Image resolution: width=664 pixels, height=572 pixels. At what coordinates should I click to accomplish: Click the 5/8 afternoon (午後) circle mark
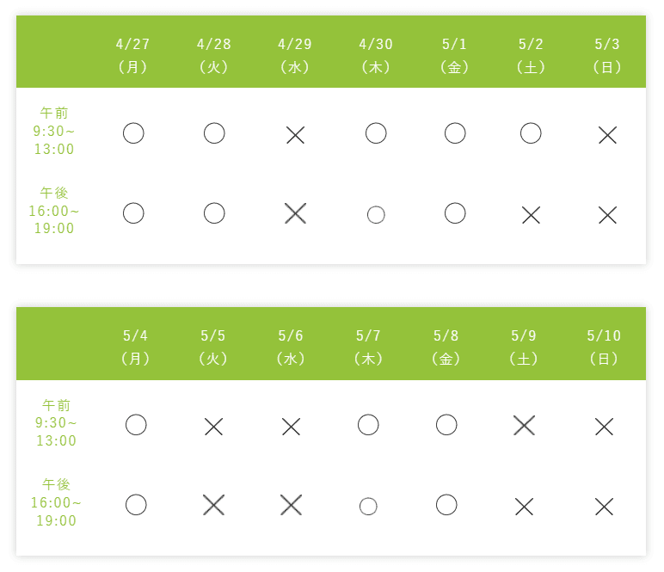click(x=446, y=504)
